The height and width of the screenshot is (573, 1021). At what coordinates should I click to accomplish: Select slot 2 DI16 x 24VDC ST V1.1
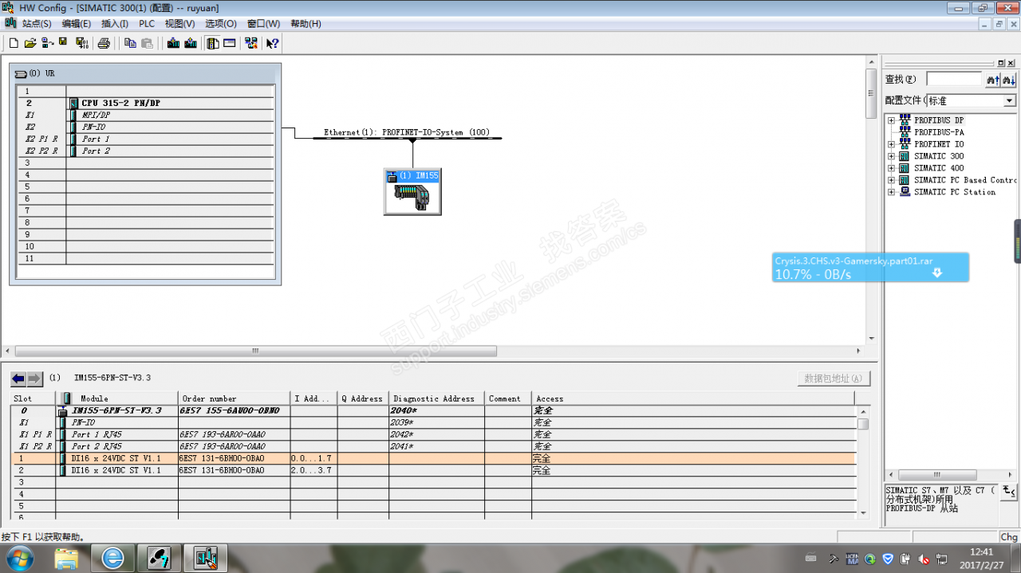pyautogui.click(x=434, y=471)
